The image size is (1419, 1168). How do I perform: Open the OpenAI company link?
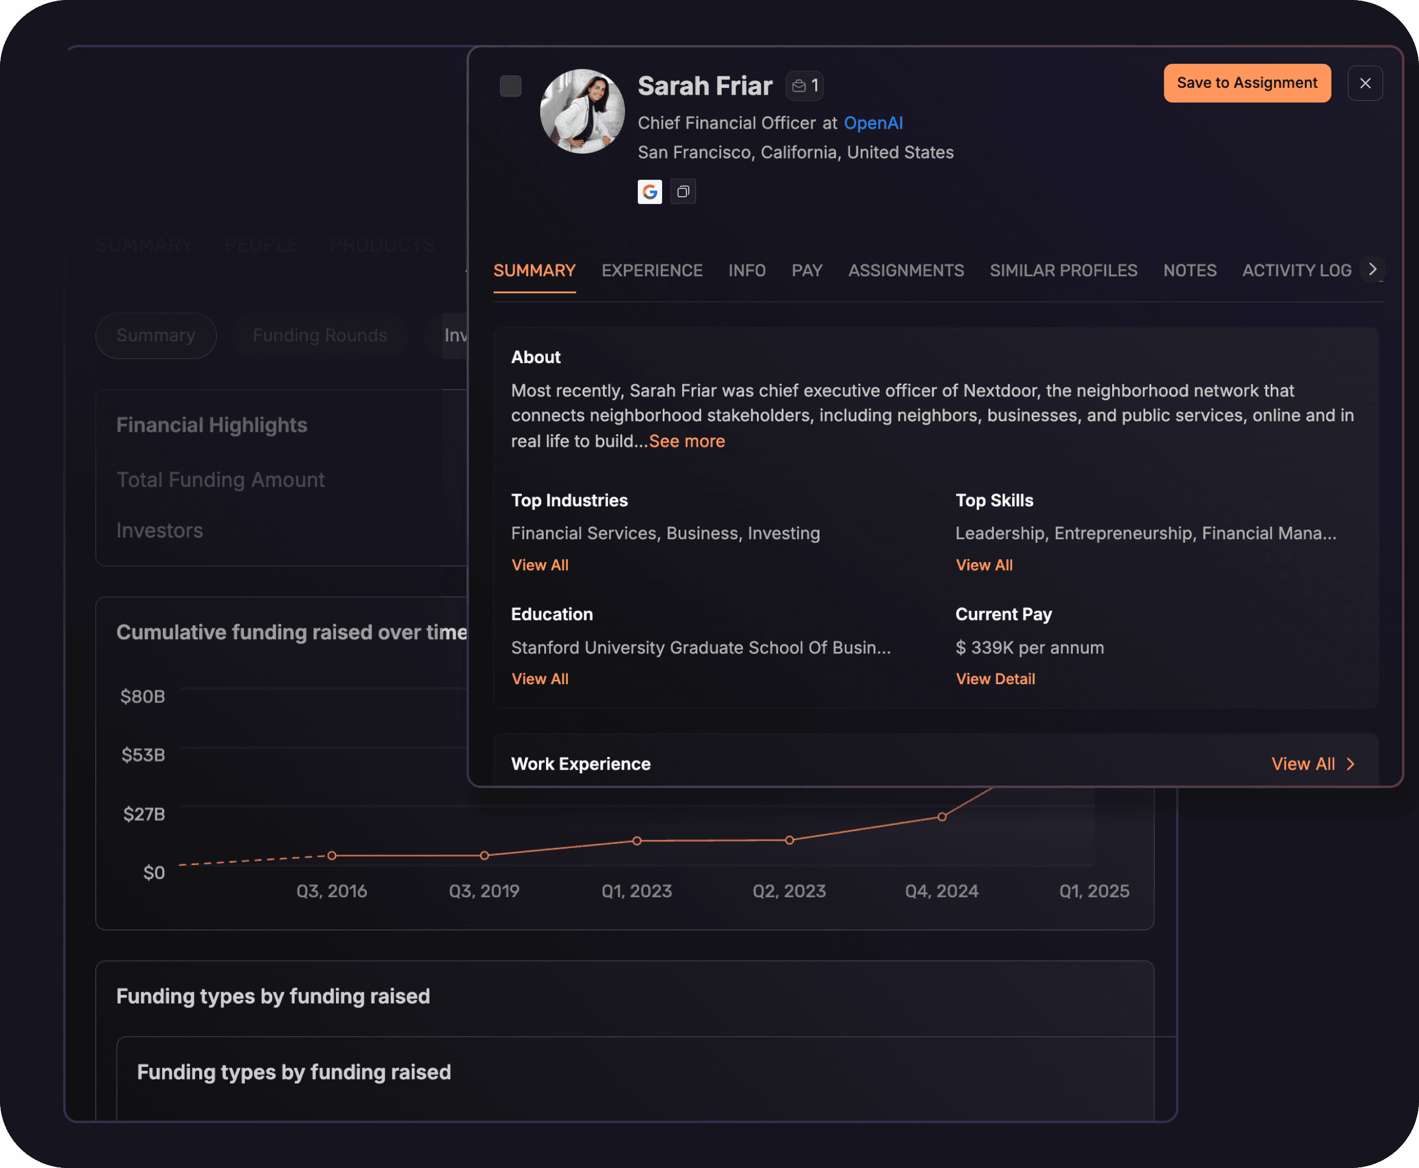873,123
